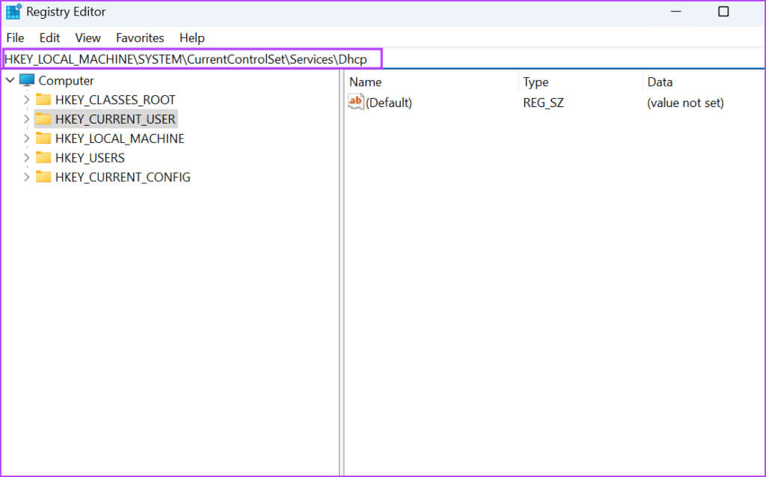
Task: Expand the HKEY_CURRENT_USER key
Action: point(26,119)
